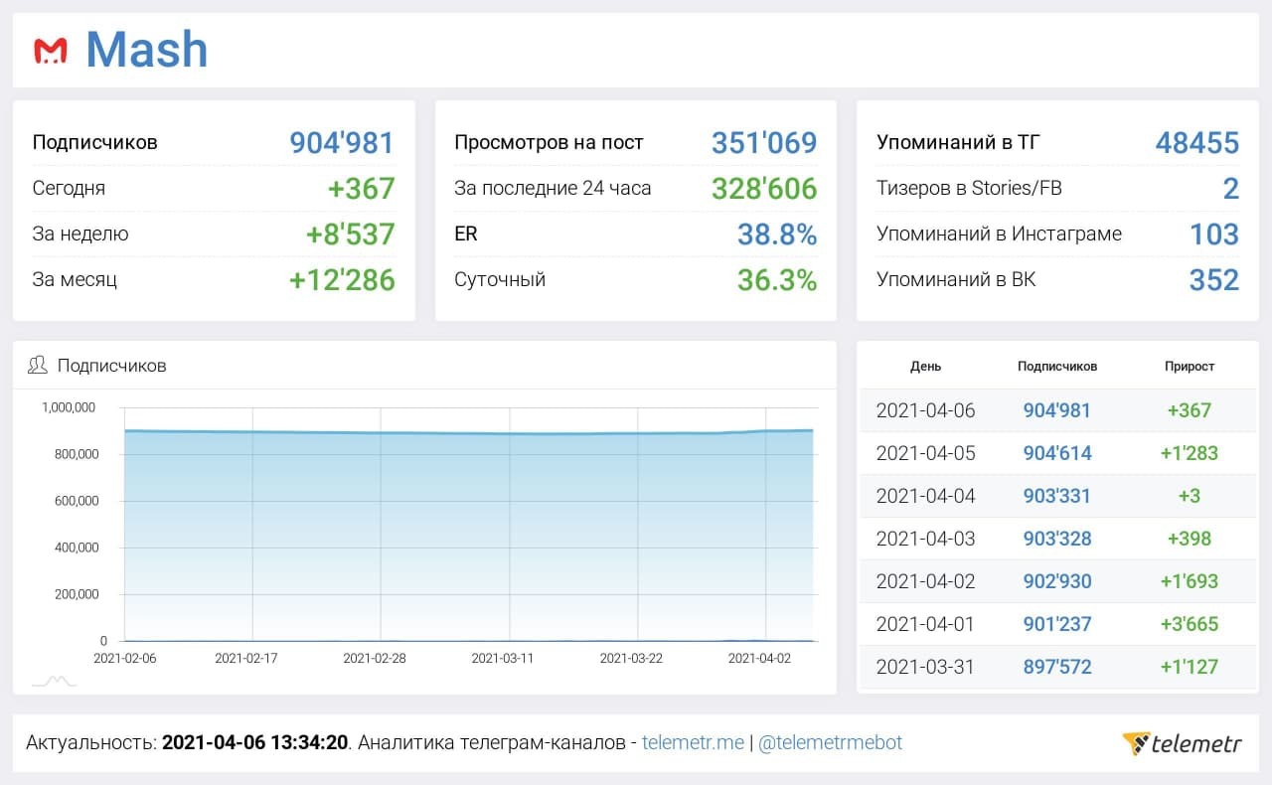Click the За месяц label

(x=75, y=279)
